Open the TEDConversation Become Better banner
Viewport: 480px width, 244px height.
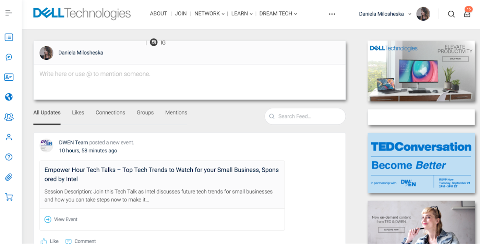tap(421, 163)
